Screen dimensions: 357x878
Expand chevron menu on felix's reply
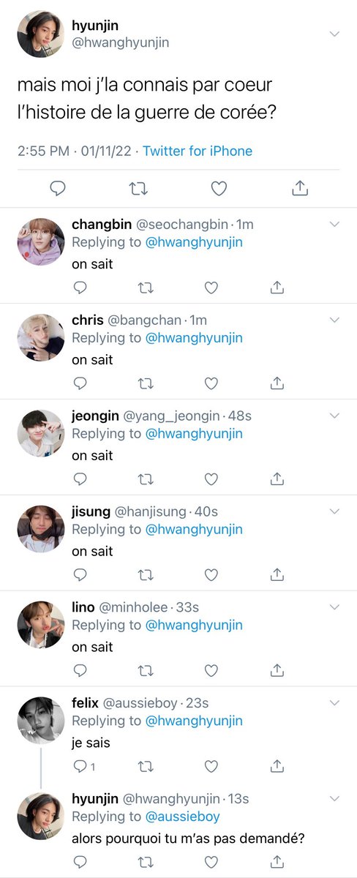point(335,702)
